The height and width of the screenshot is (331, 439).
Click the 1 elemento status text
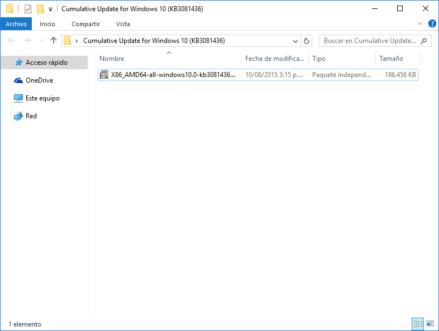pyautogui.click(x=25, y=324)
